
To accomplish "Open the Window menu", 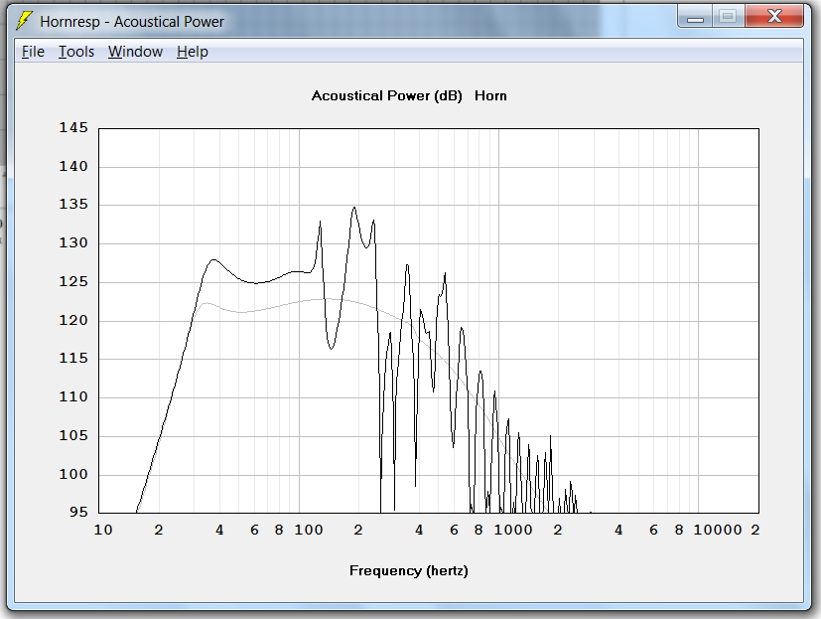I will click(x=136, y=52).
